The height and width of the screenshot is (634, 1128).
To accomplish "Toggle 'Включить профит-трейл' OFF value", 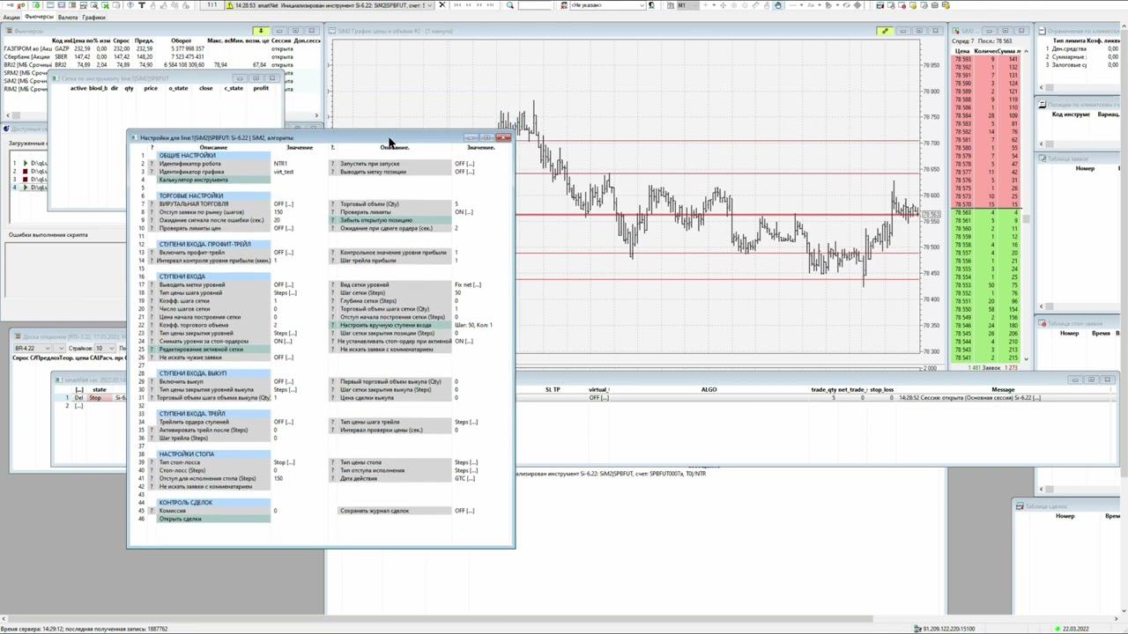I will (x=283, y=253).
